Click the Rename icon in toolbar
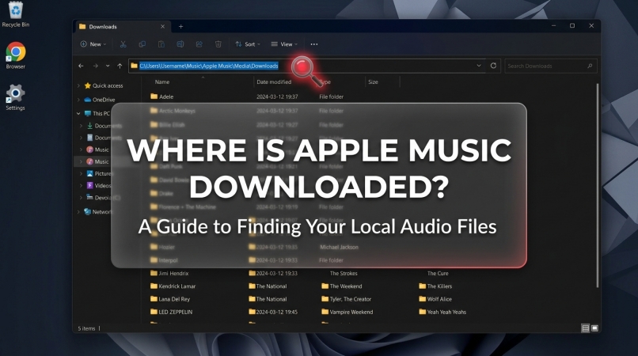The width and height of the screenshot is (638, 356). pos(180,44)
